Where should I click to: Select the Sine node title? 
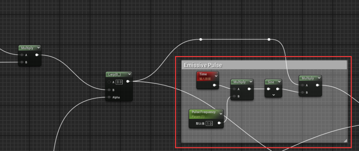(x=271, y=82)
